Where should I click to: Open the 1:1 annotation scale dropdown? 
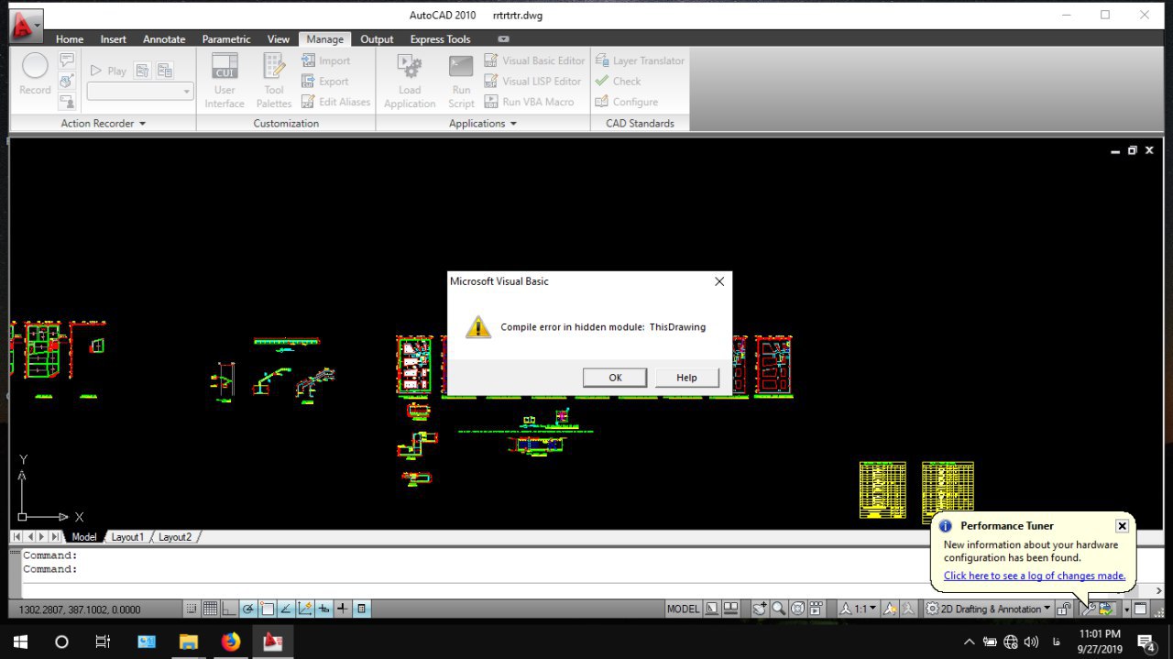(858, 609)
